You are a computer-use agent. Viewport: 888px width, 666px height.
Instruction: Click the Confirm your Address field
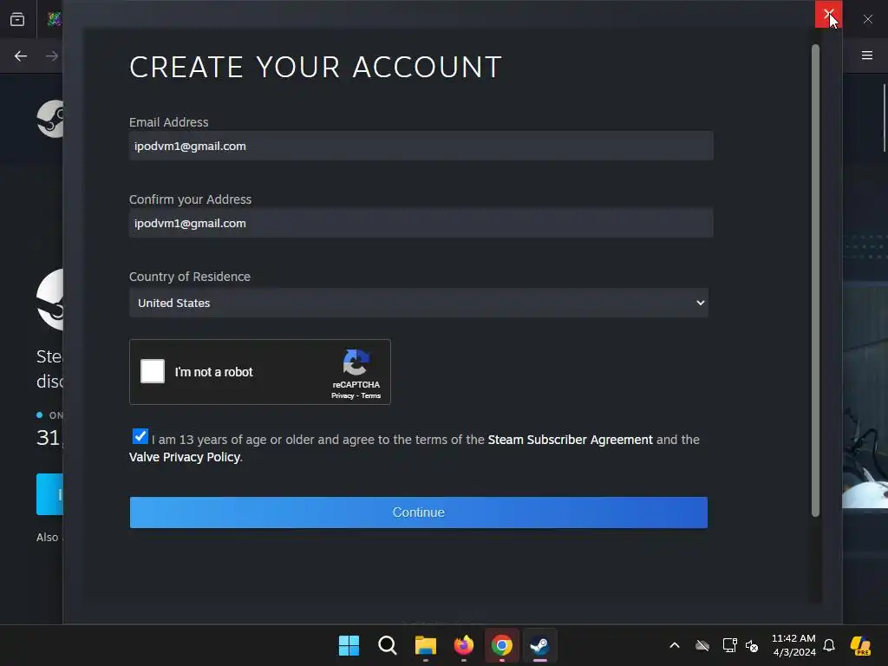pyautogui.click(x=421, y=223)
